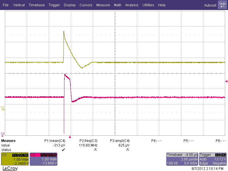
Task: Click the C2 offset -13.650 V value
Action: coord(49,163)
